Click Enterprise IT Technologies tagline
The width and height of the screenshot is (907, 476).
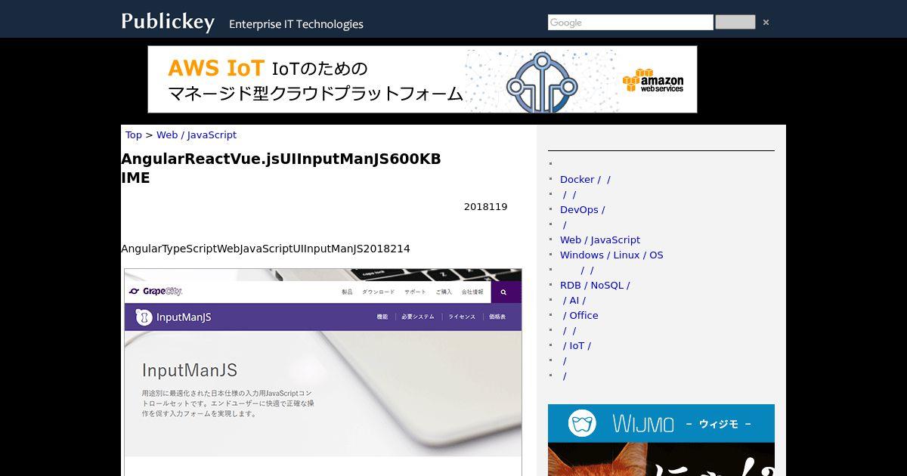[x=296, y=24]
